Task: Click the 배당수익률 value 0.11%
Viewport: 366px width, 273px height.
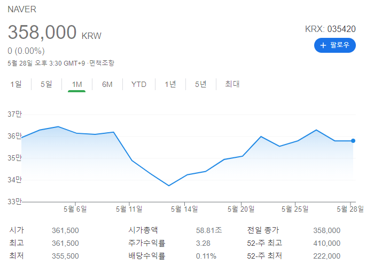Action: (206, 256)
